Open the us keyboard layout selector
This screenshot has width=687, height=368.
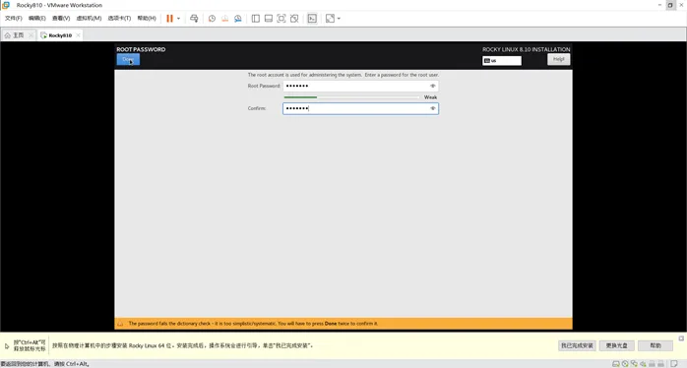pyautogui.click(x=502, y=60)
